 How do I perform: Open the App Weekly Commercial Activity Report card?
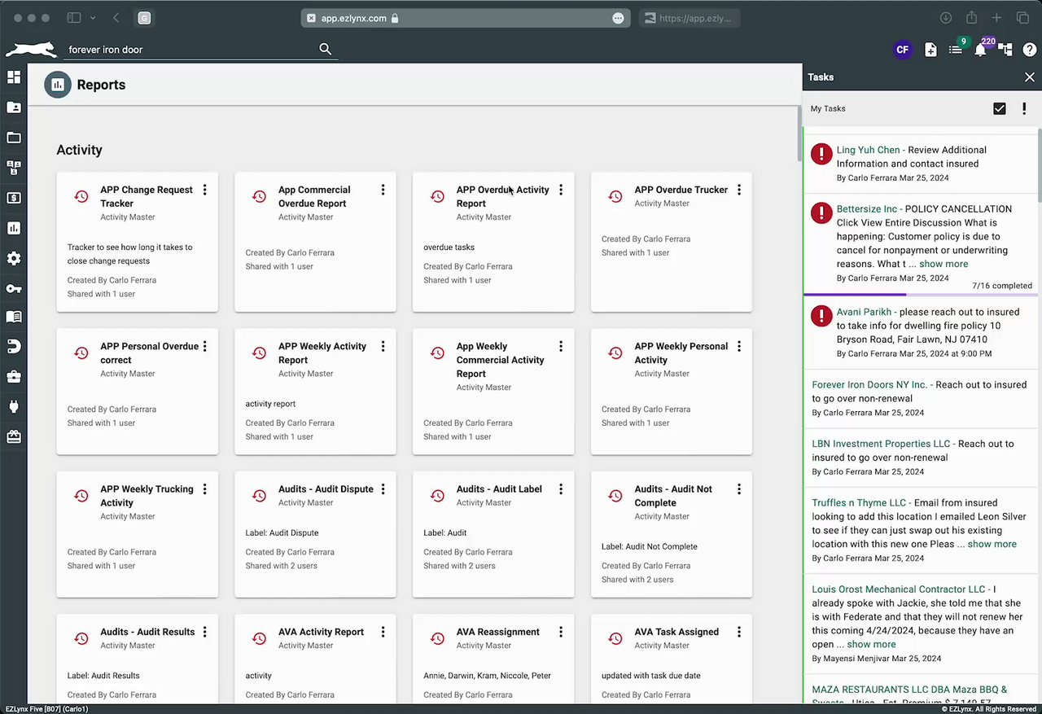(x=493, y=391)
